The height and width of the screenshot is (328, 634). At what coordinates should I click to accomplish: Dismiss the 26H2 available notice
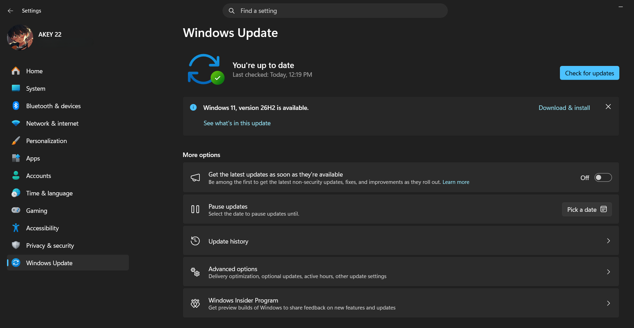point(608,107)
